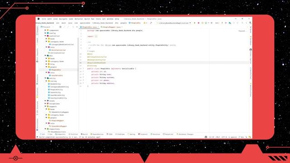The image size is (290, 163).
Task: Select UserRoleDto in the project tree
Action: click(x=57, y=76)
